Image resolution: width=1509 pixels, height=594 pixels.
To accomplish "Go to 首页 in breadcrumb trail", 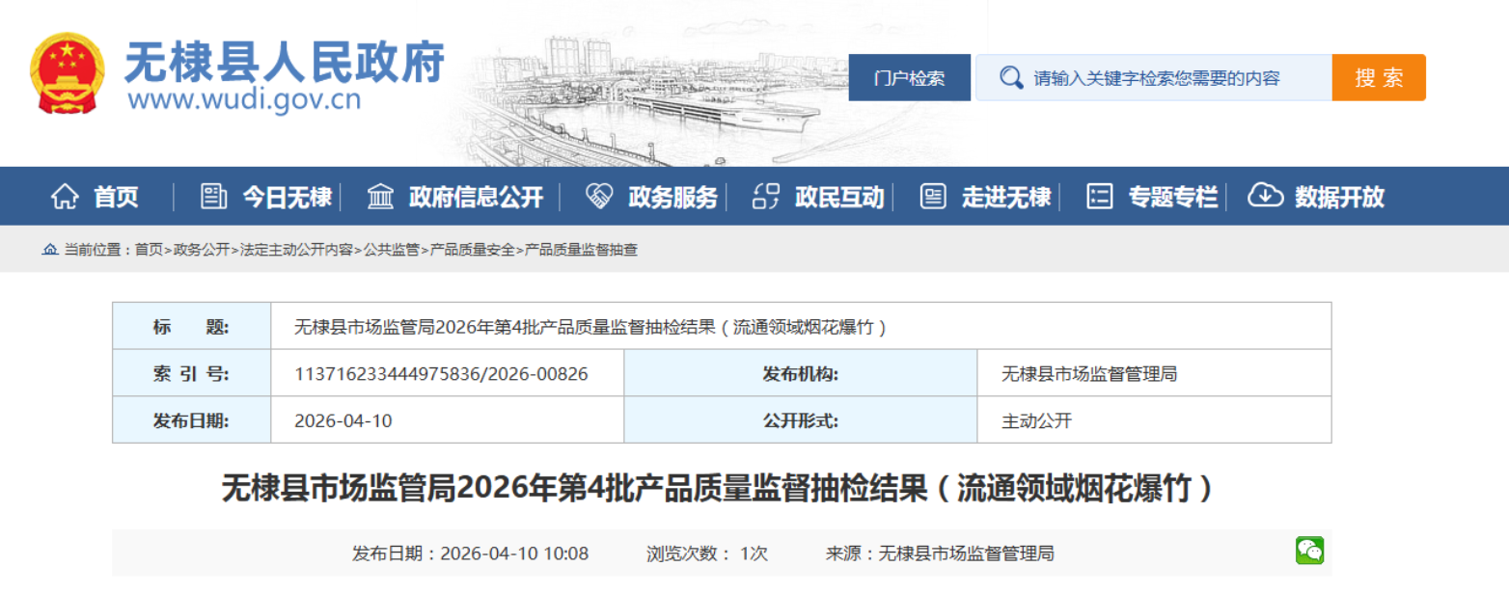I will click(149, 250).
